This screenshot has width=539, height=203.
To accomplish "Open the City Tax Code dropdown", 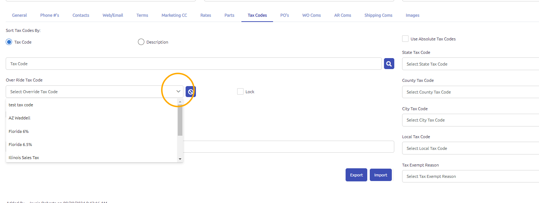I will (x=470, y=120).
